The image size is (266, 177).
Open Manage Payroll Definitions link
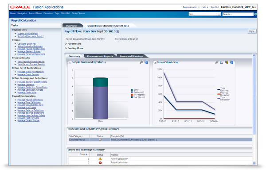[x=30, y=100]
